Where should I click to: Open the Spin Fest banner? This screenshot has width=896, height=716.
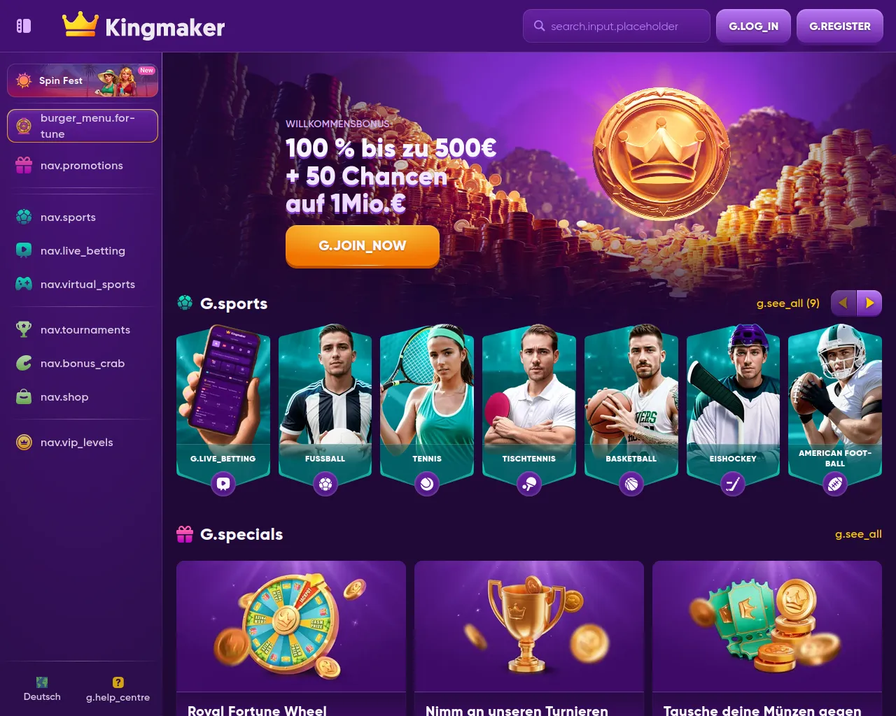(83, 80)
